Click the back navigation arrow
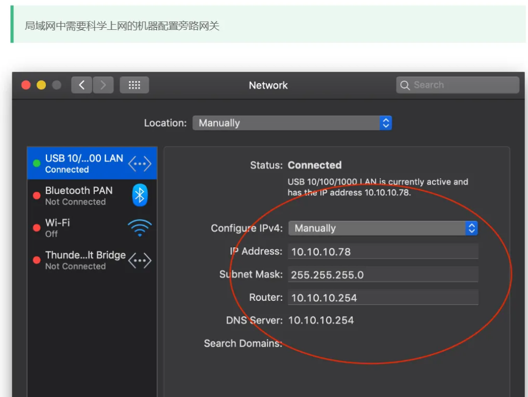 [81, 85]
